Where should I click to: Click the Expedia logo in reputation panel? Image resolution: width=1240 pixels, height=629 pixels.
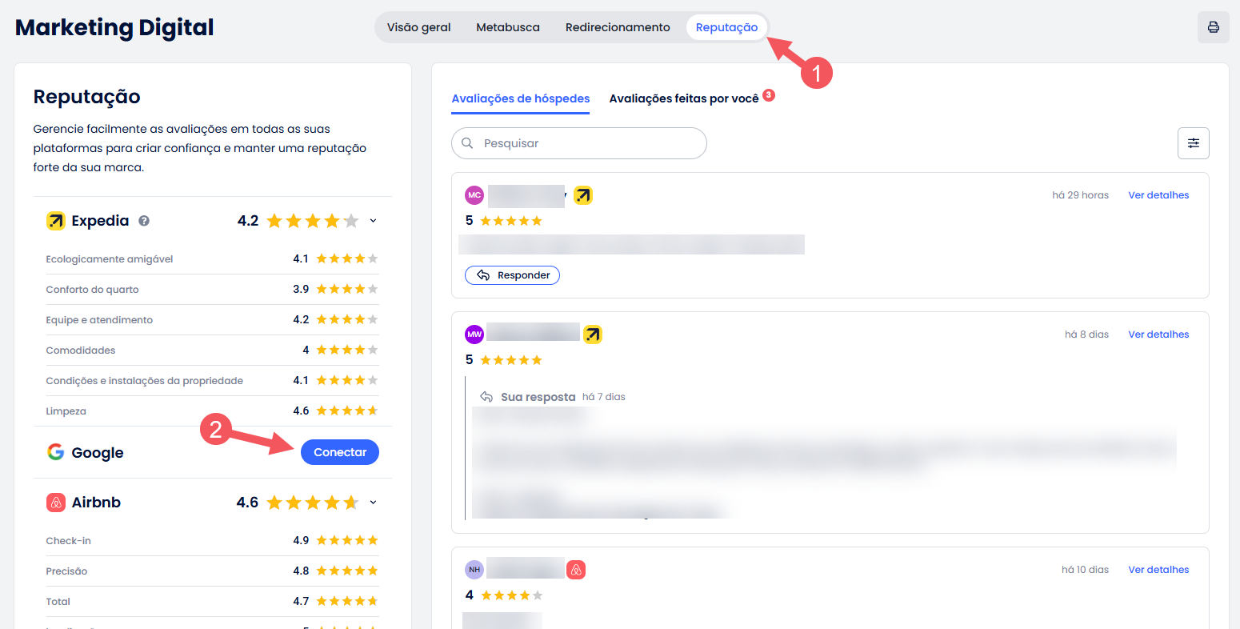55,221
